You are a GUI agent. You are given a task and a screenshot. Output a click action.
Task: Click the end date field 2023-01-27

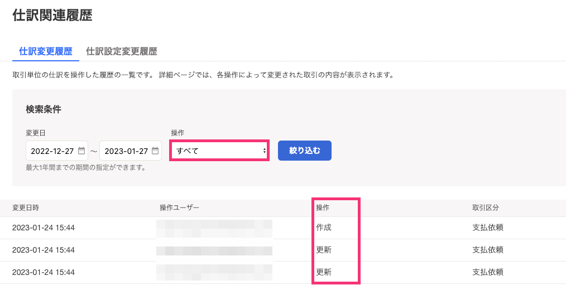(130, 151)
